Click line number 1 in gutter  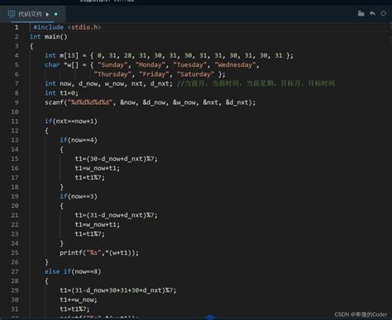pos(17,27)
